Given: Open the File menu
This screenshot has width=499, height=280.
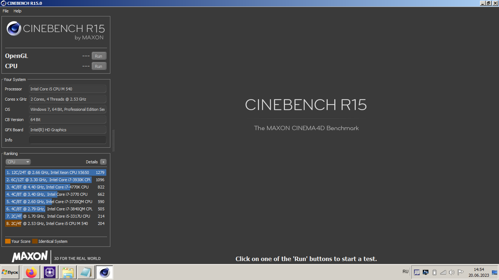Looking at the screenshot, I should tap(5, 11).
